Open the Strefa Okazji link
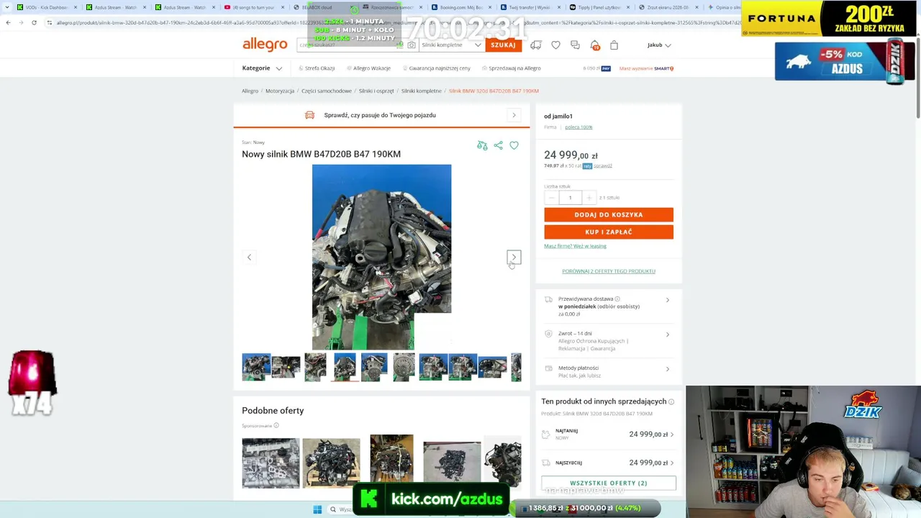 click(317, 68)
